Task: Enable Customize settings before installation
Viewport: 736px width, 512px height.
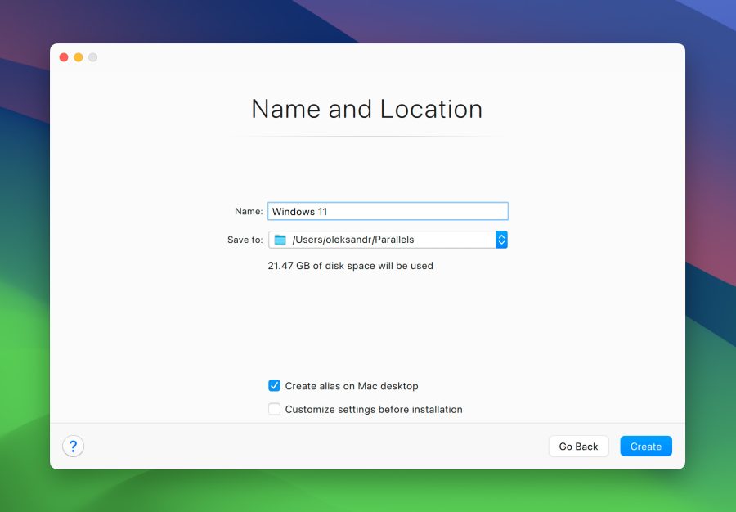Action: [x=274, y=409]
